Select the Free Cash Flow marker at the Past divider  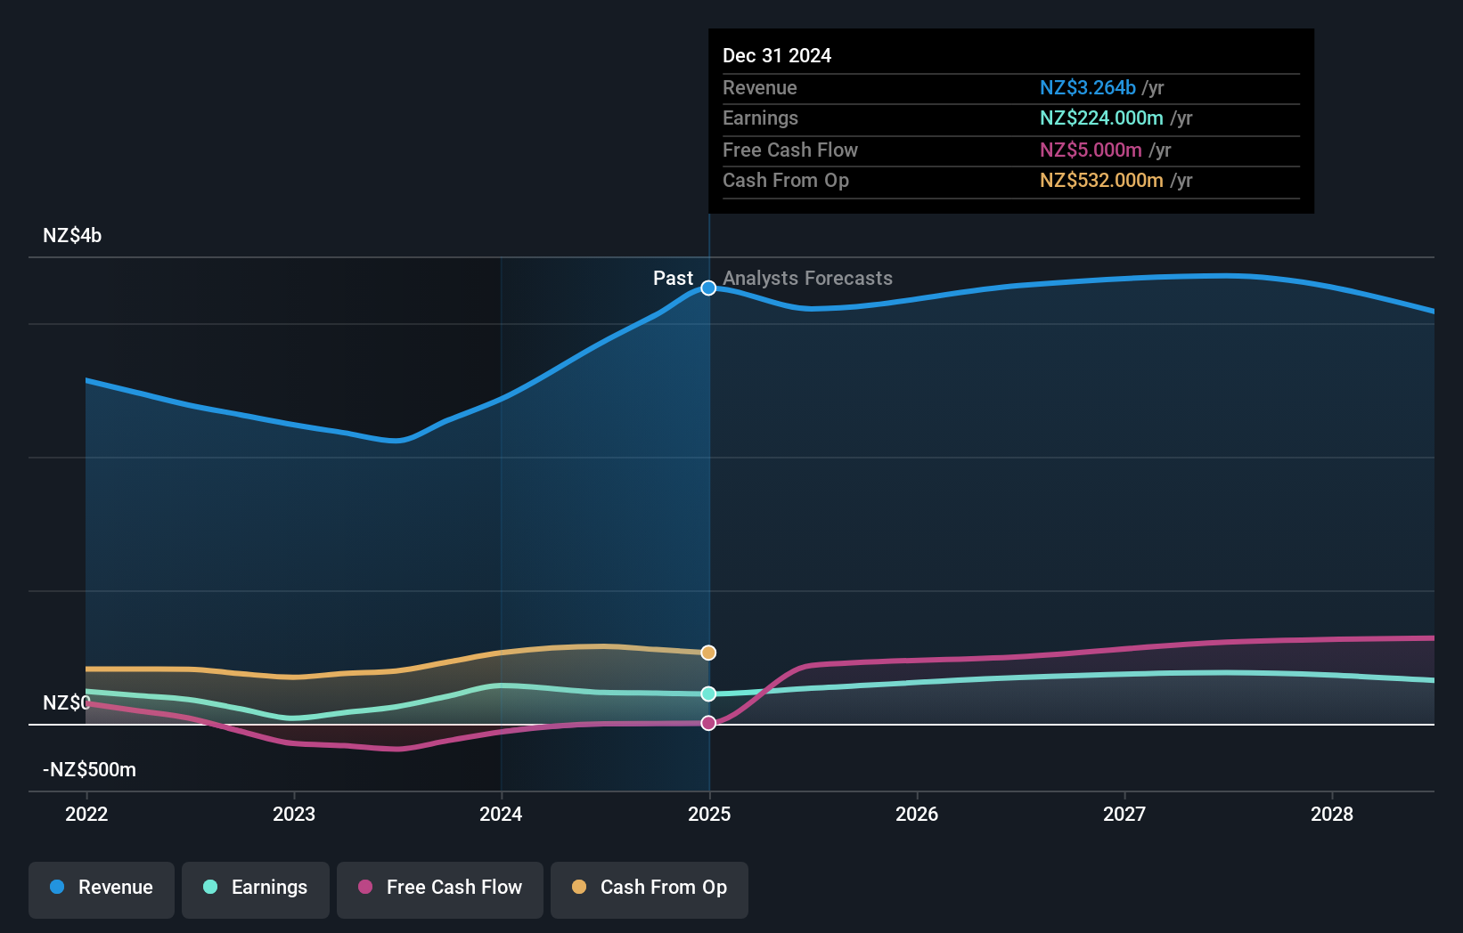pyautogui.click(x=708, y=722)
